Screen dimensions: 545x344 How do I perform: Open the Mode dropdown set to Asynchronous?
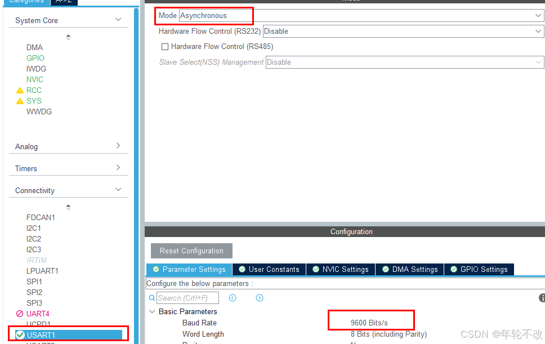(360, 16)
